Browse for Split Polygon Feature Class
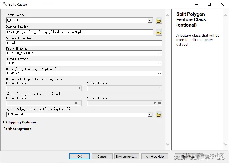 [x=159, y=115]
